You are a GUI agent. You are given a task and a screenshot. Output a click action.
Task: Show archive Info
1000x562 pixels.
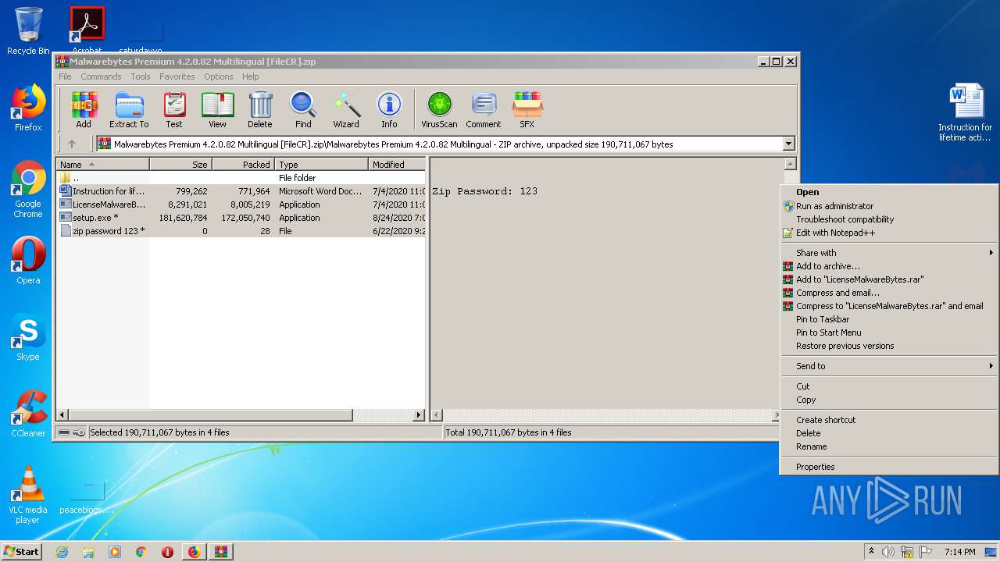pyautogui.click(x=389, y=109)
